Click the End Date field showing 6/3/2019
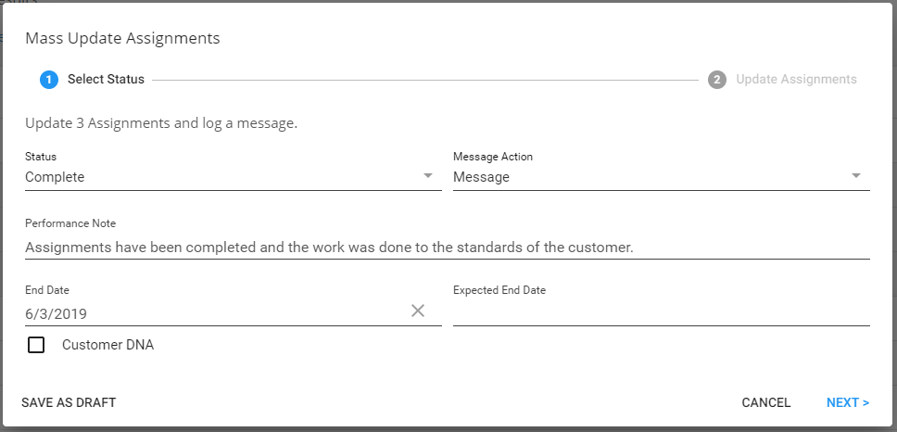 213,313
